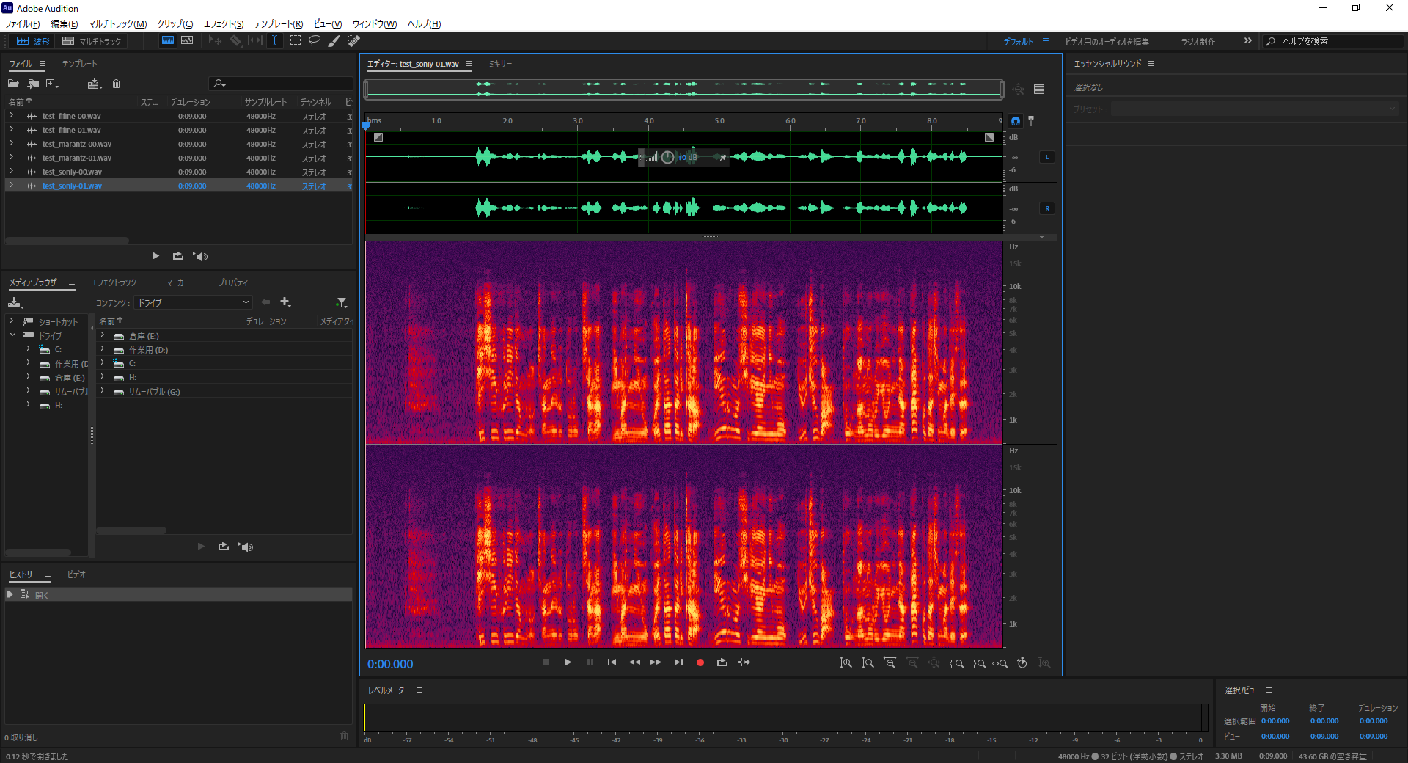Toggle timeline snapping magnet icon
Viewport: 1408px width, 763px height.
1016,121
